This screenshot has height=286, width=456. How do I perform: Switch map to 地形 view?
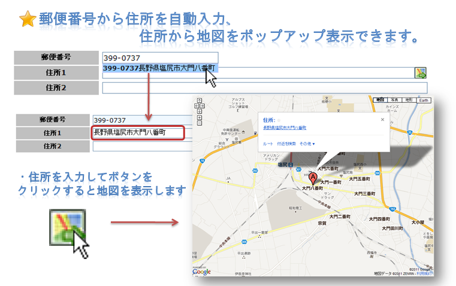[409, 100]
